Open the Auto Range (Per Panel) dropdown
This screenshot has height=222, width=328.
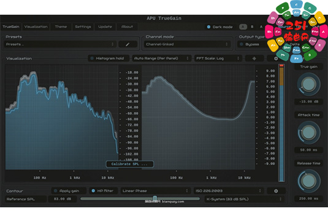click(161, 59)
